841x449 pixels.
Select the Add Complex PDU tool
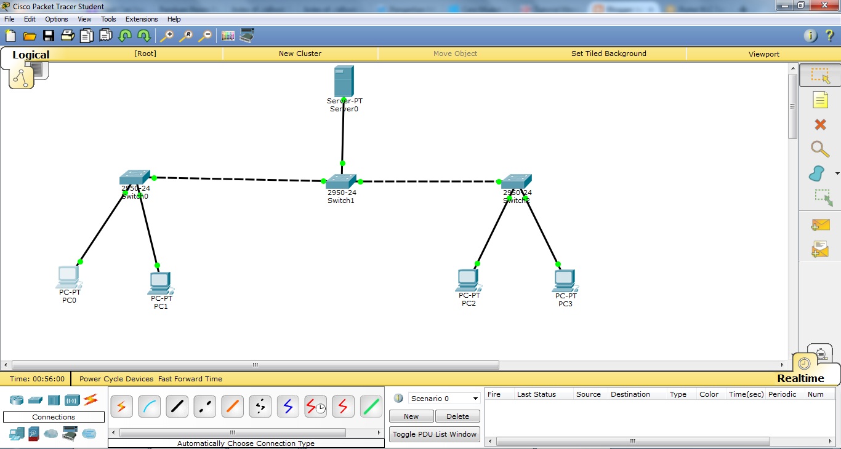(x=819, y=248)
